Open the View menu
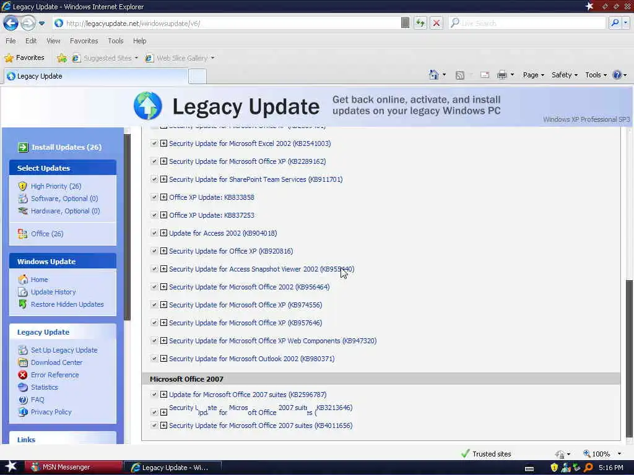The width and height of the screenshot is (634, 475). point(53,41)
